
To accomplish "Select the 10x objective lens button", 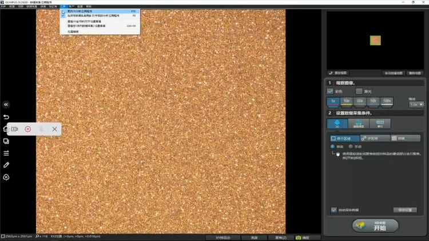I will (347, 101).
